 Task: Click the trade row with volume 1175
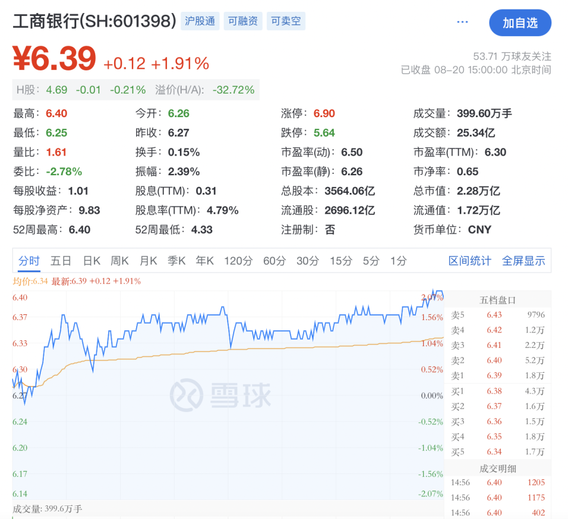click(498, 498)
